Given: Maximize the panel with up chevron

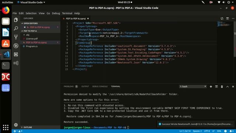Looking at the screenshot, I should [228, 86].
